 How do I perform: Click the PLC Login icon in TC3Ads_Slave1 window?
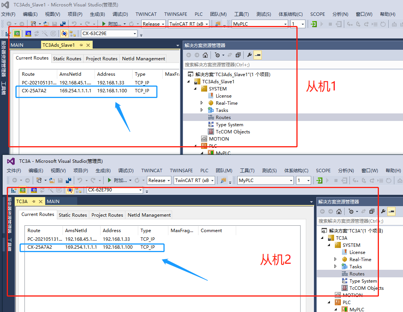tap(314, 24)
